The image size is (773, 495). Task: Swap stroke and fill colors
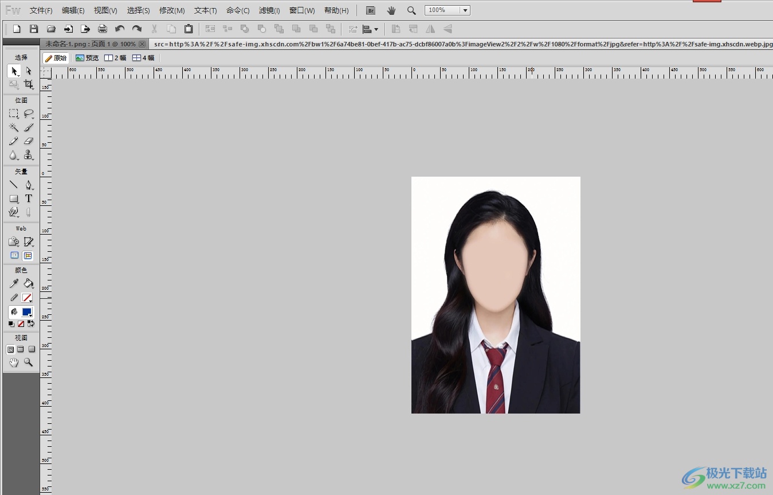click(31, 324)
